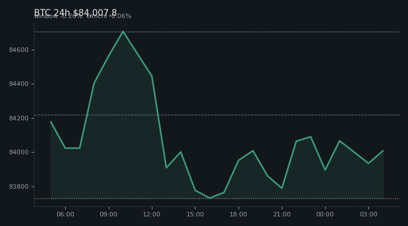Click the 03:00 time axis label

(368, 214)
